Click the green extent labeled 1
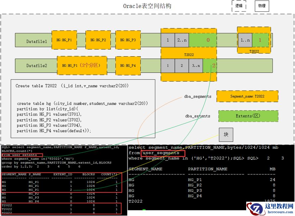The height and width of the screenshot is (216, 295). click(x=260, y=40)
